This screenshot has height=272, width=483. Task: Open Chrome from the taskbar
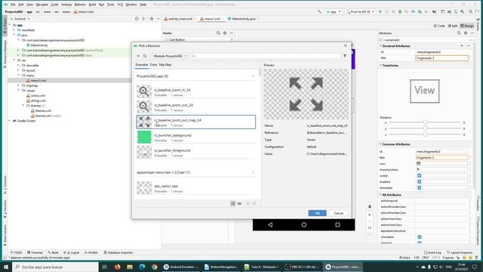click(154, 267)
